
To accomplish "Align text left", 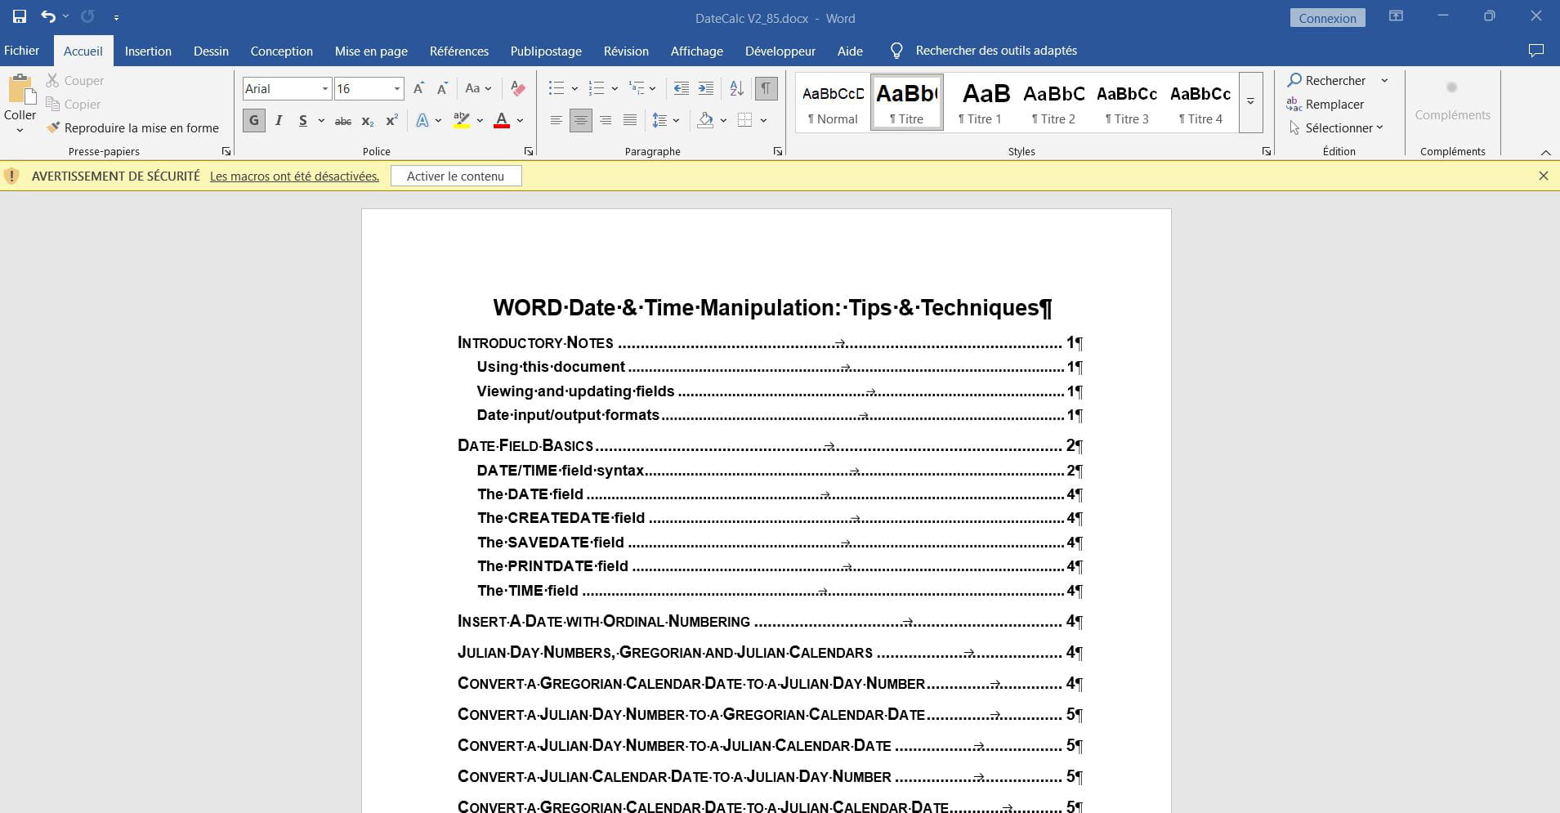I will [x=556, y=121].
